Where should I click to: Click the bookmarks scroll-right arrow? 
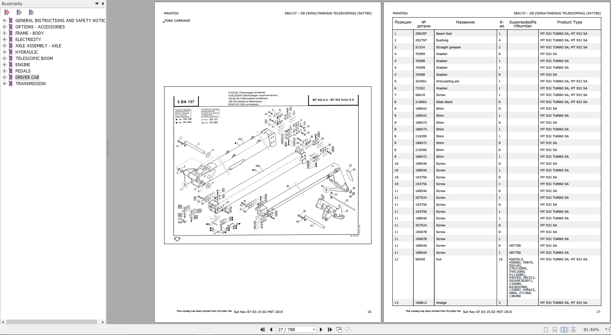coord(102,322)
